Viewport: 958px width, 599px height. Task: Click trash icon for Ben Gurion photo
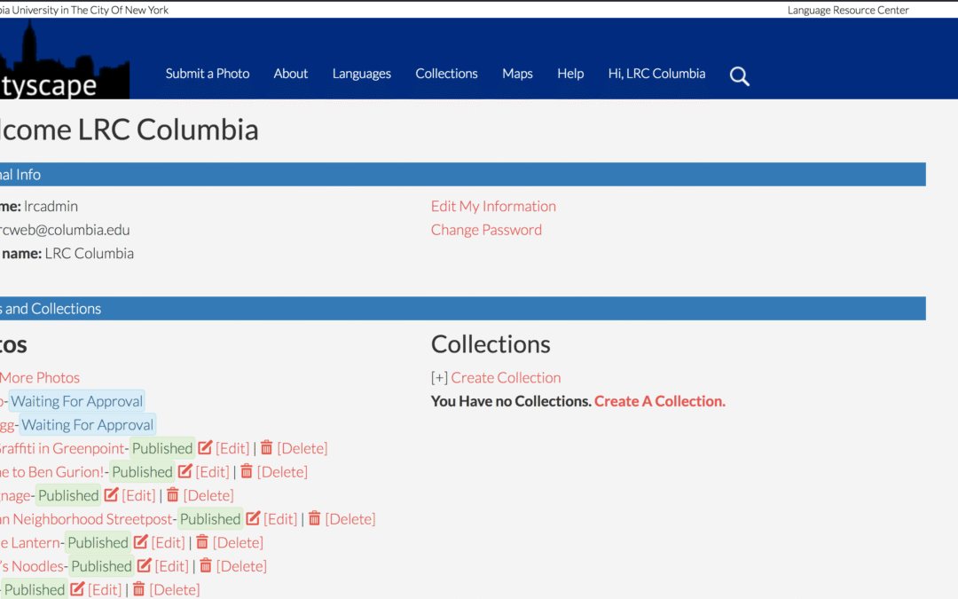pyautogui.click(x=247, y=471)
